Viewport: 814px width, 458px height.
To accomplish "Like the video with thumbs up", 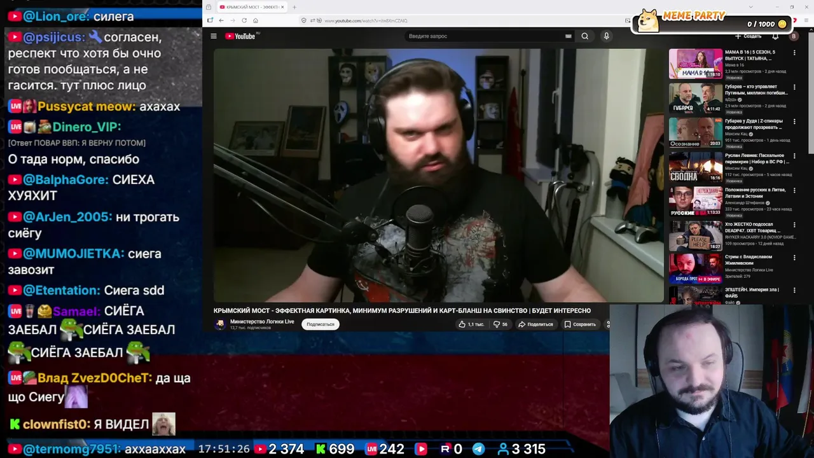I will (471, 324).
